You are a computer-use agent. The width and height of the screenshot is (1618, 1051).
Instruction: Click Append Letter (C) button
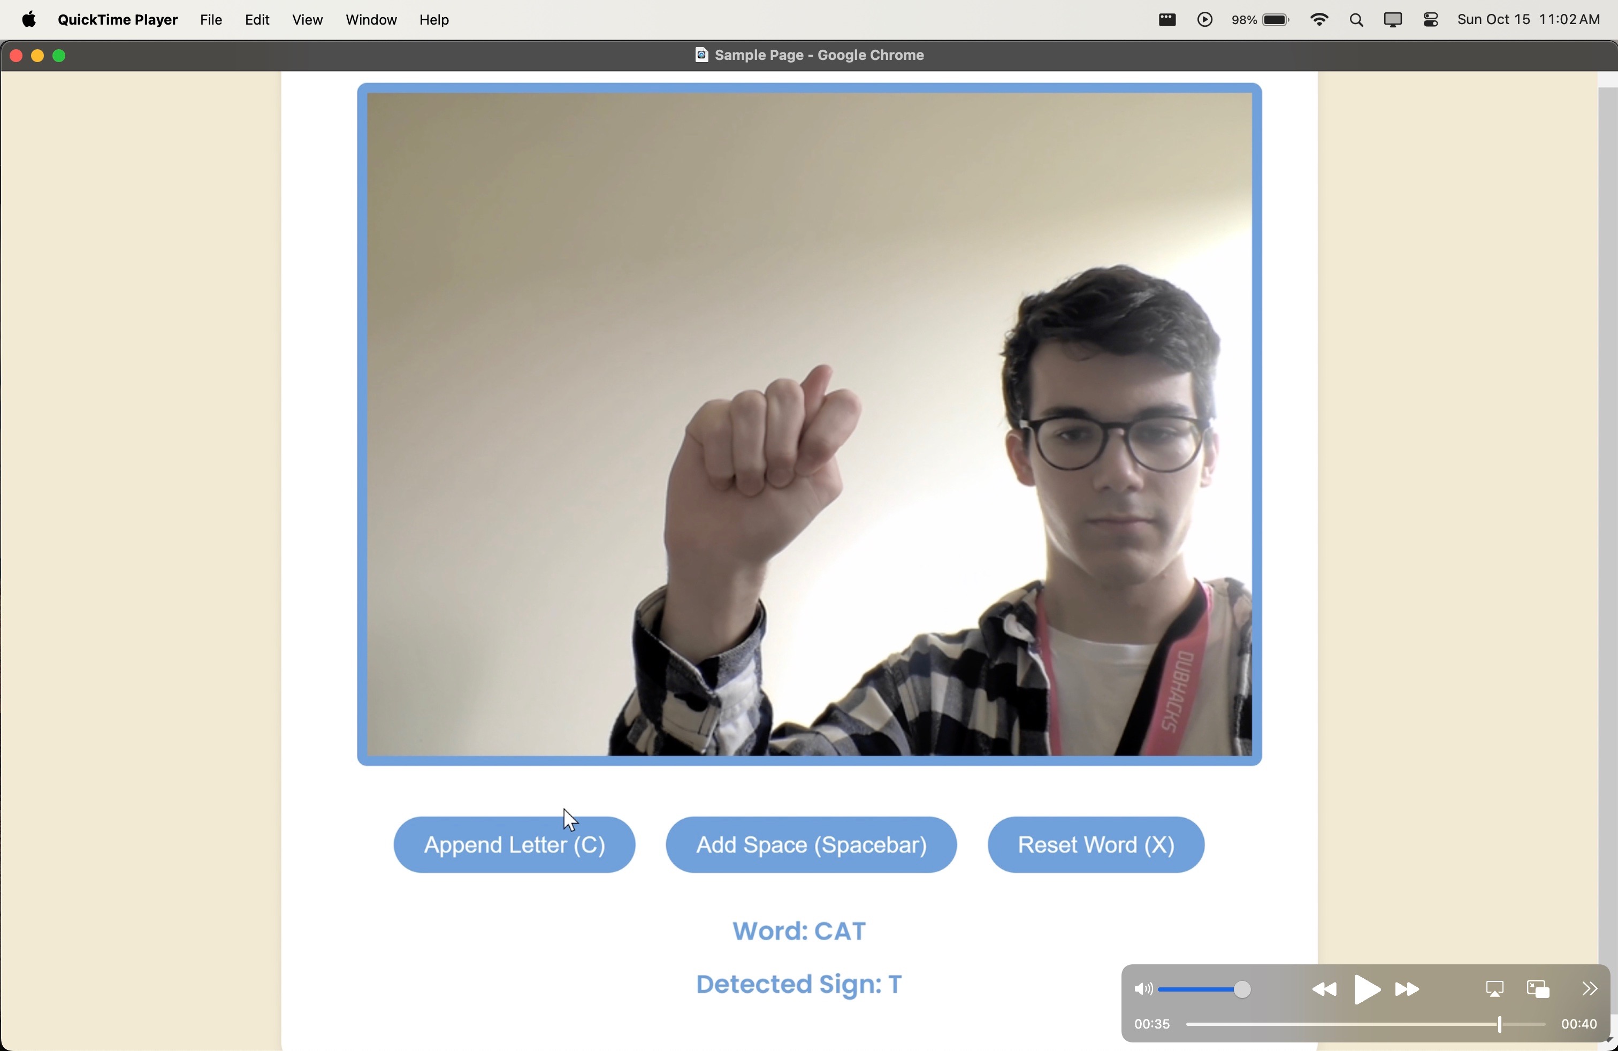[514, 845]
